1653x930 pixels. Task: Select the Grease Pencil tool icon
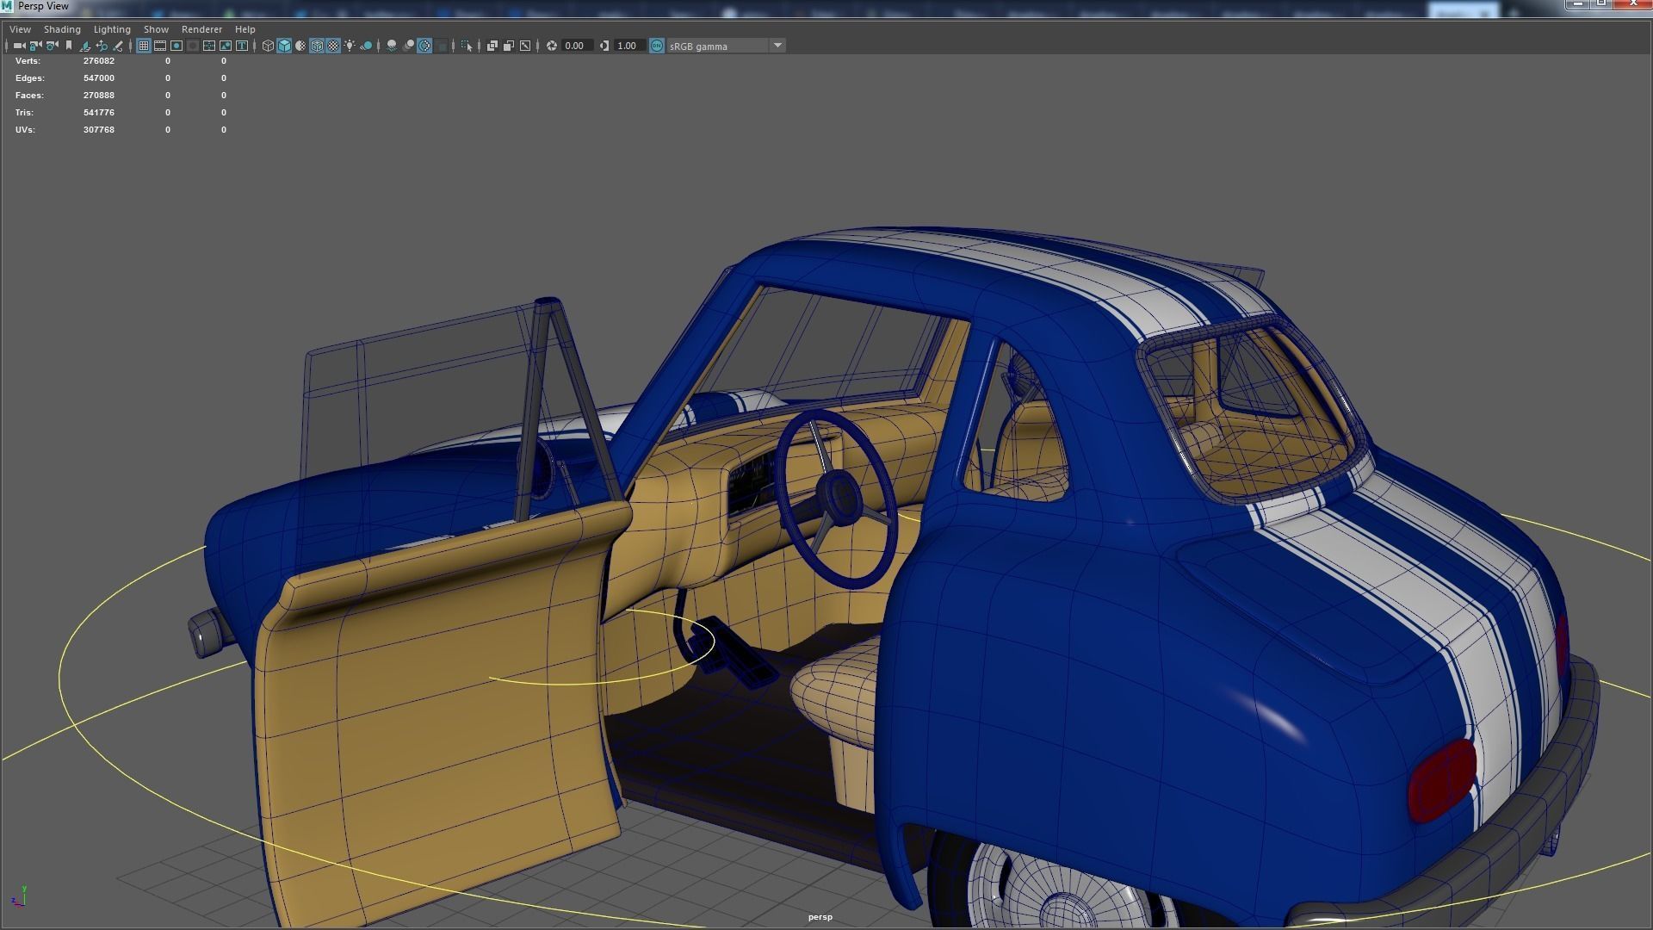coord(118,46)
